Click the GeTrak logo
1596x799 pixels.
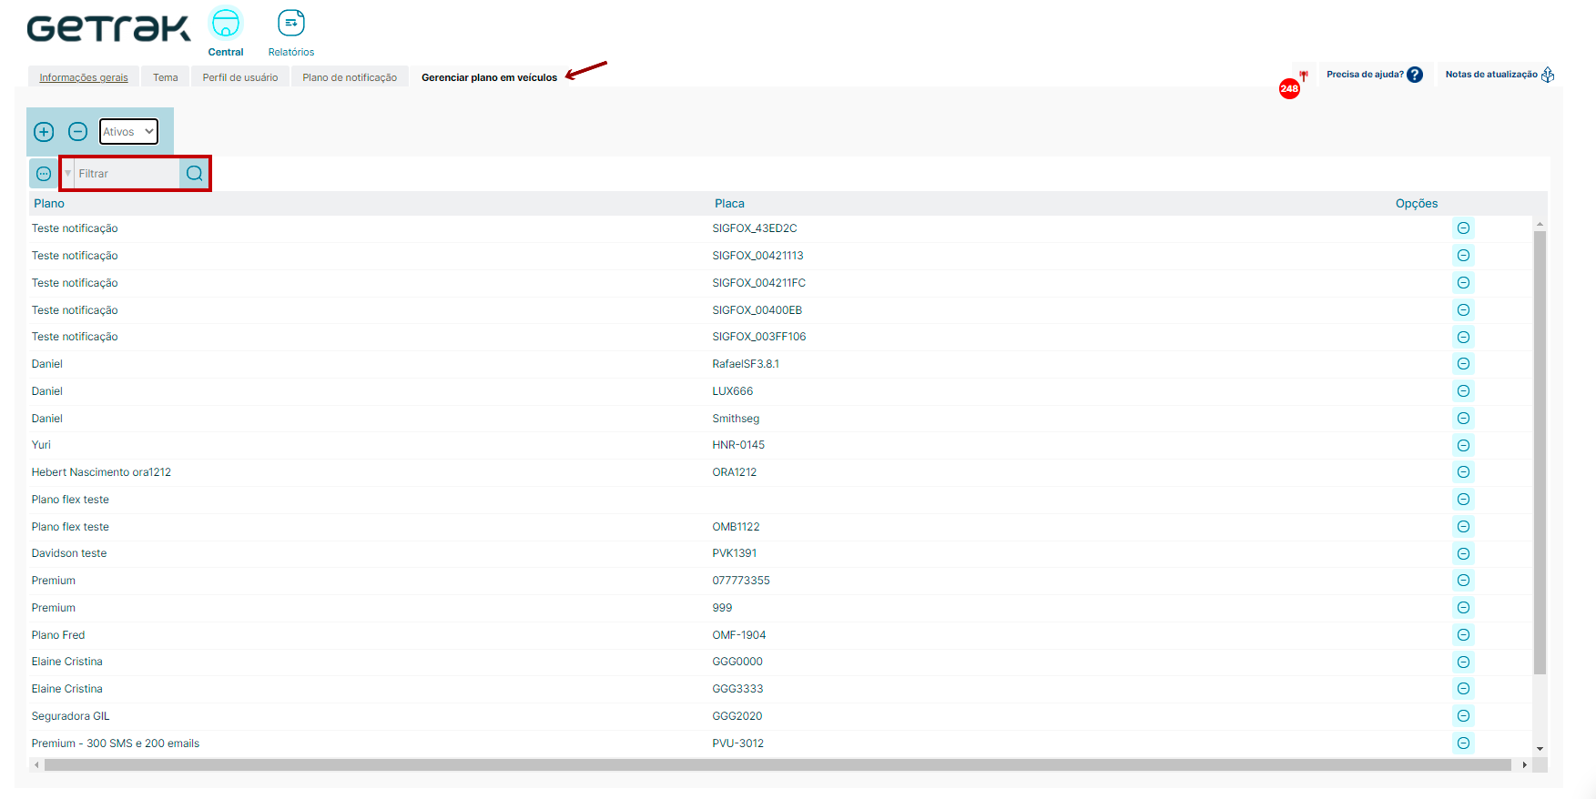[x=109, y=28]
